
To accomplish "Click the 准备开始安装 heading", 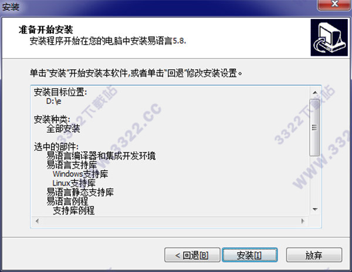I will coord(46,30).
